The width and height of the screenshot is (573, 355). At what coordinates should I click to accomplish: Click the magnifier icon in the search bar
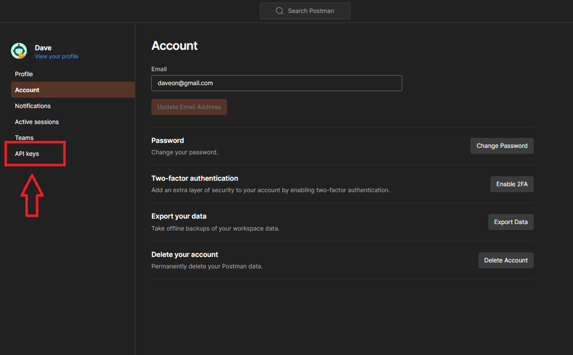pos(280,11)
